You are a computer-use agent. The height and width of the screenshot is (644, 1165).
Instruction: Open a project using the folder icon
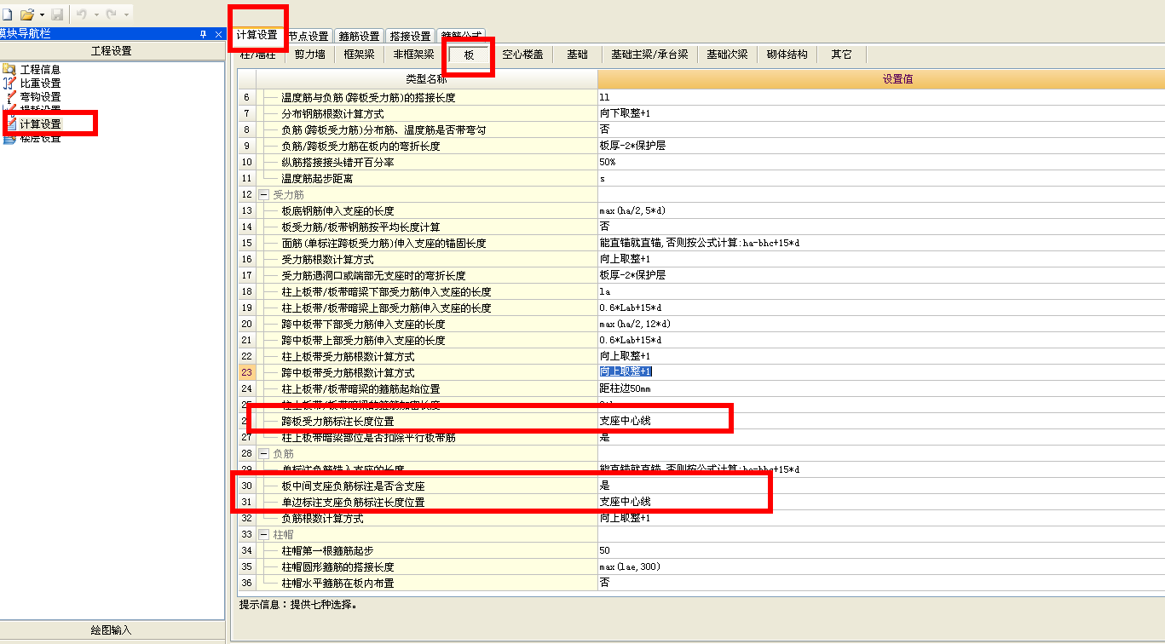tap(26, 14)
